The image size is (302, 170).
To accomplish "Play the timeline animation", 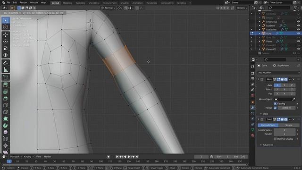I will click(129, 157).
